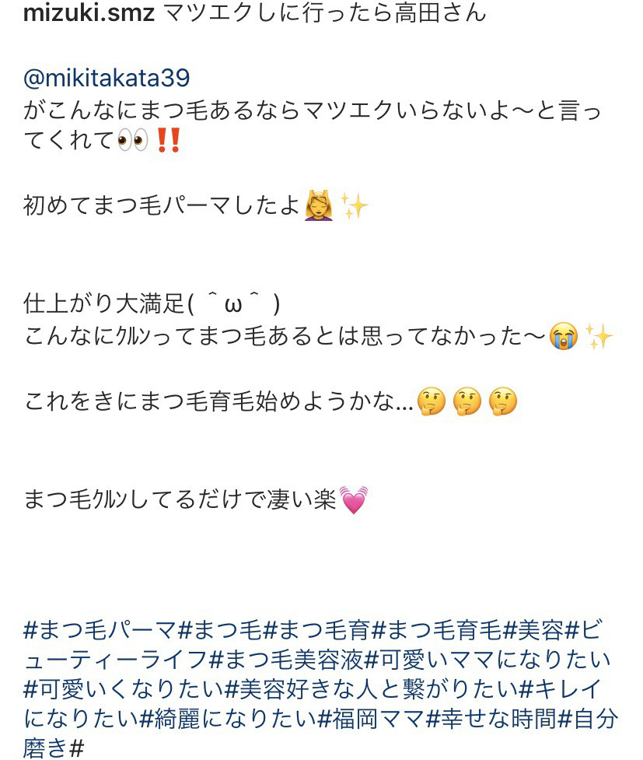Click the face massage woman emoji
Screen dimensions: 643x760
pos(318,205)
